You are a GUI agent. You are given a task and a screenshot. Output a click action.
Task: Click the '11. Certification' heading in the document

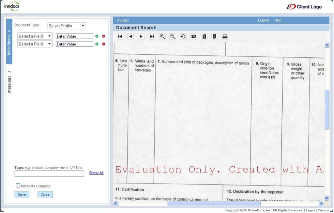click(x=129, y=190)
